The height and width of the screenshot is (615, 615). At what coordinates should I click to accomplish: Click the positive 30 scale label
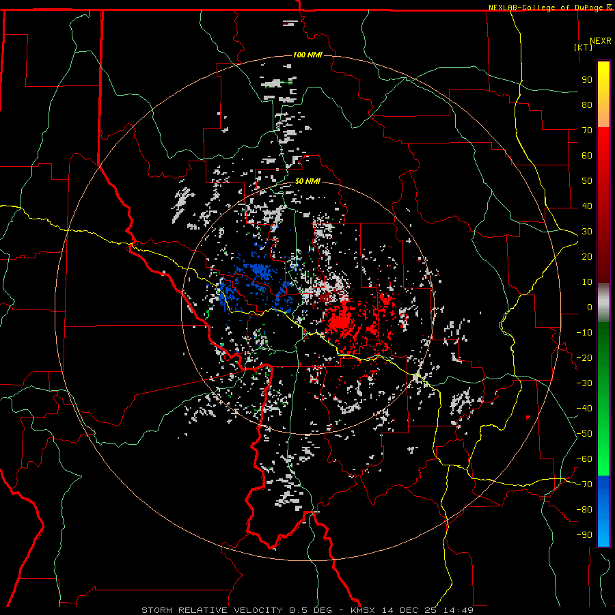[x=587, y=232]
